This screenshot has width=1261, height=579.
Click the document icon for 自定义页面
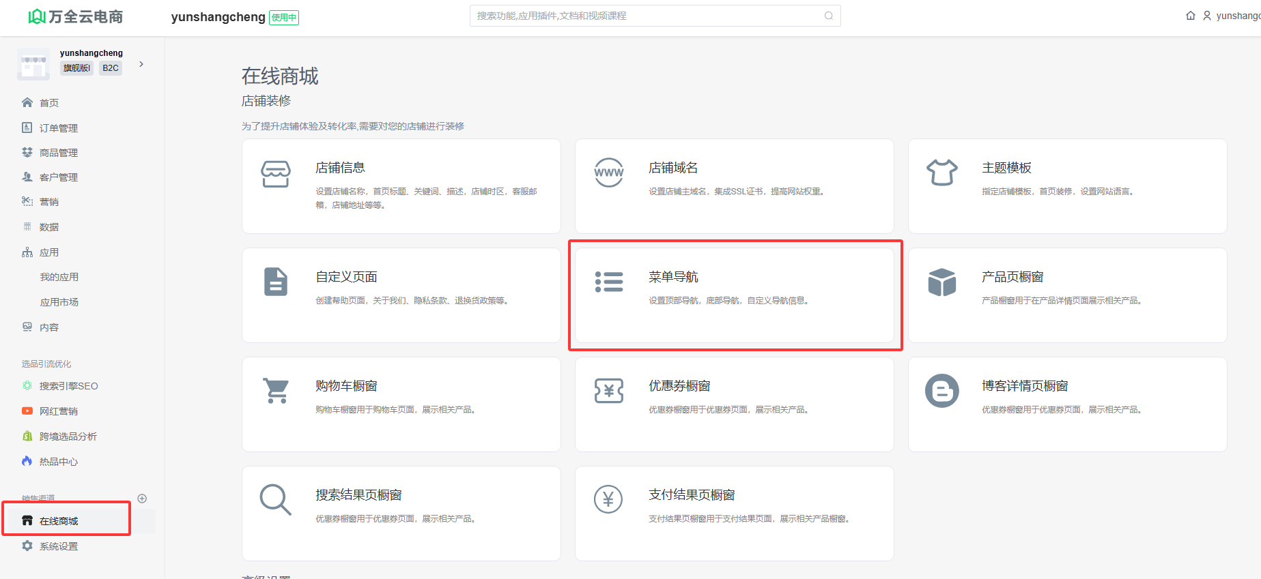[x=276, y=282]
